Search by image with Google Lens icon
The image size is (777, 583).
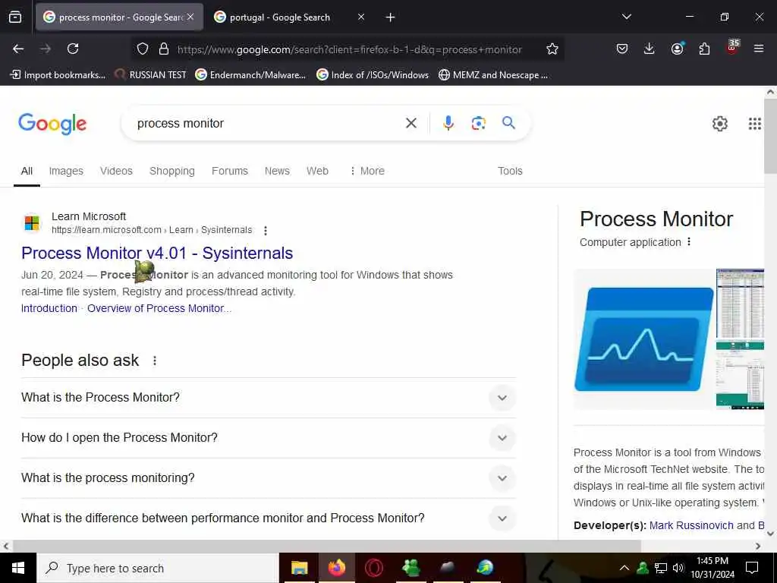(478, 123)
